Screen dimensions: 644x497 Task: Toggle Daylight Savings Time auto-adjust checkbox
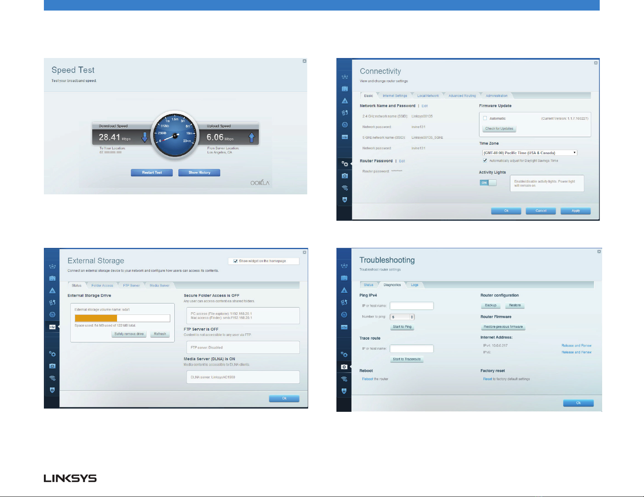click(x=485, y=161)
